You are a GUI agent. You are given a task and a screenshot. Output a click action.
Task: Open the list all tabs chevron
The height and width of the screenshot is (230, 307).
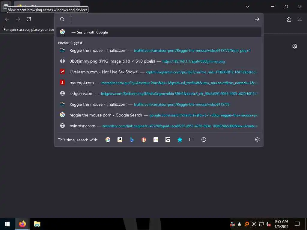247,7
